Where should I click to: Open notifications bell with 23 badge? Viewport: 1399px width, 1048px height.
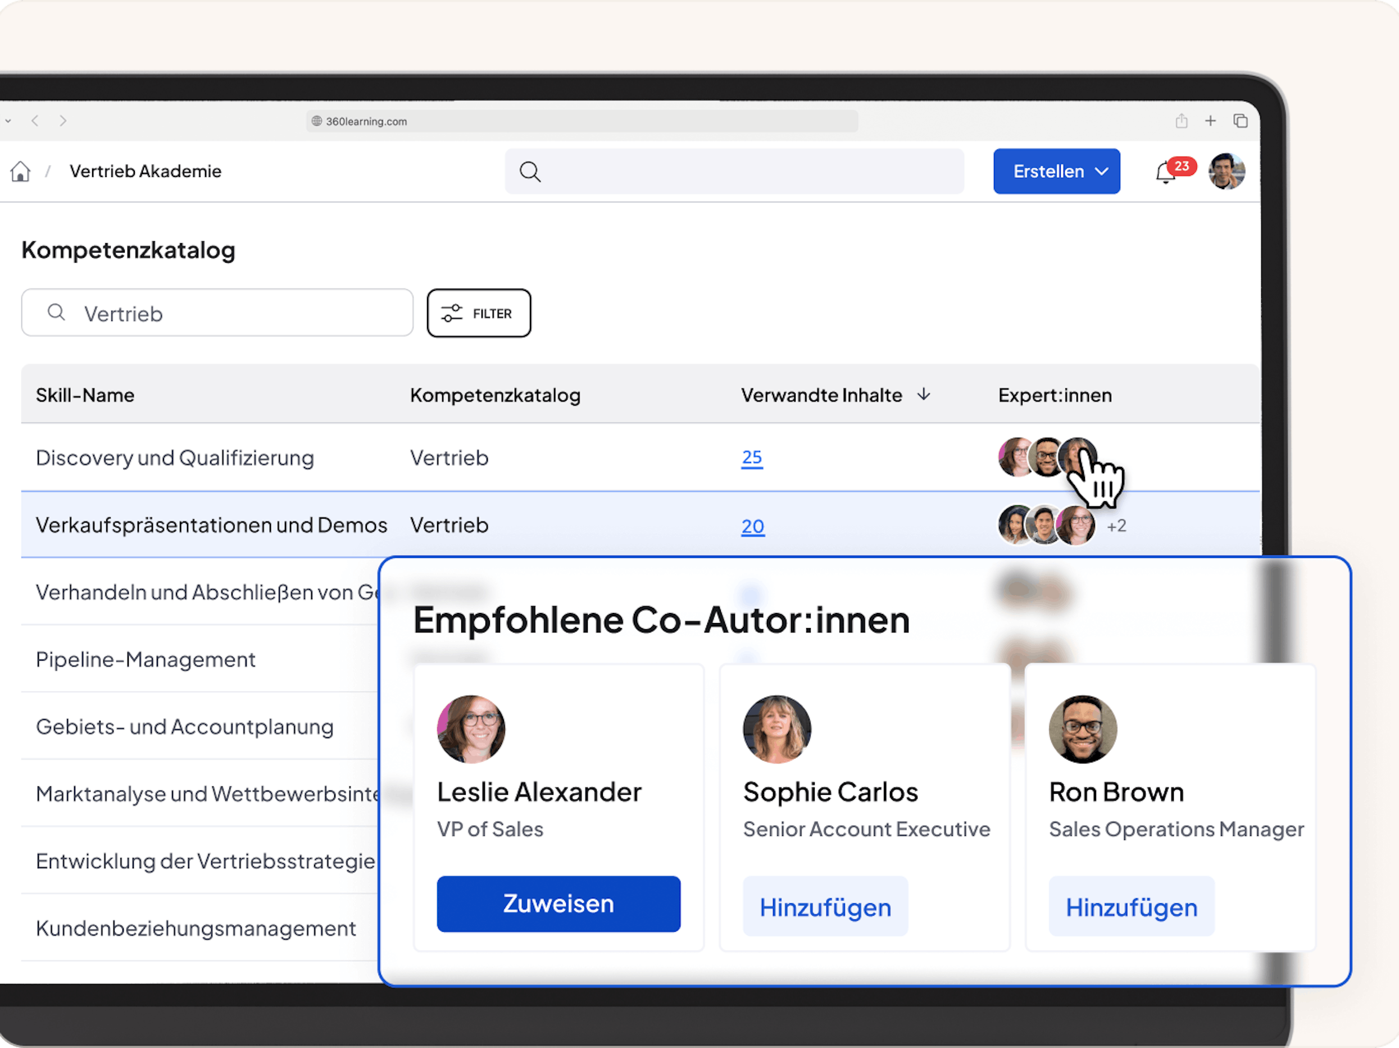pos(1166,172)
